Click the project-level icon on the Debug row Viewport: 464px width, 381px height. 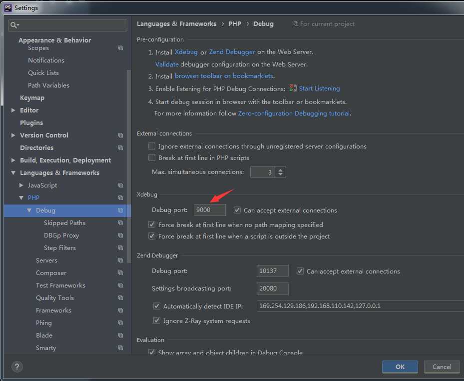coord(120,210)
